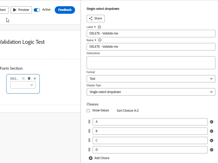Click the drag handle for choice A

89,122
